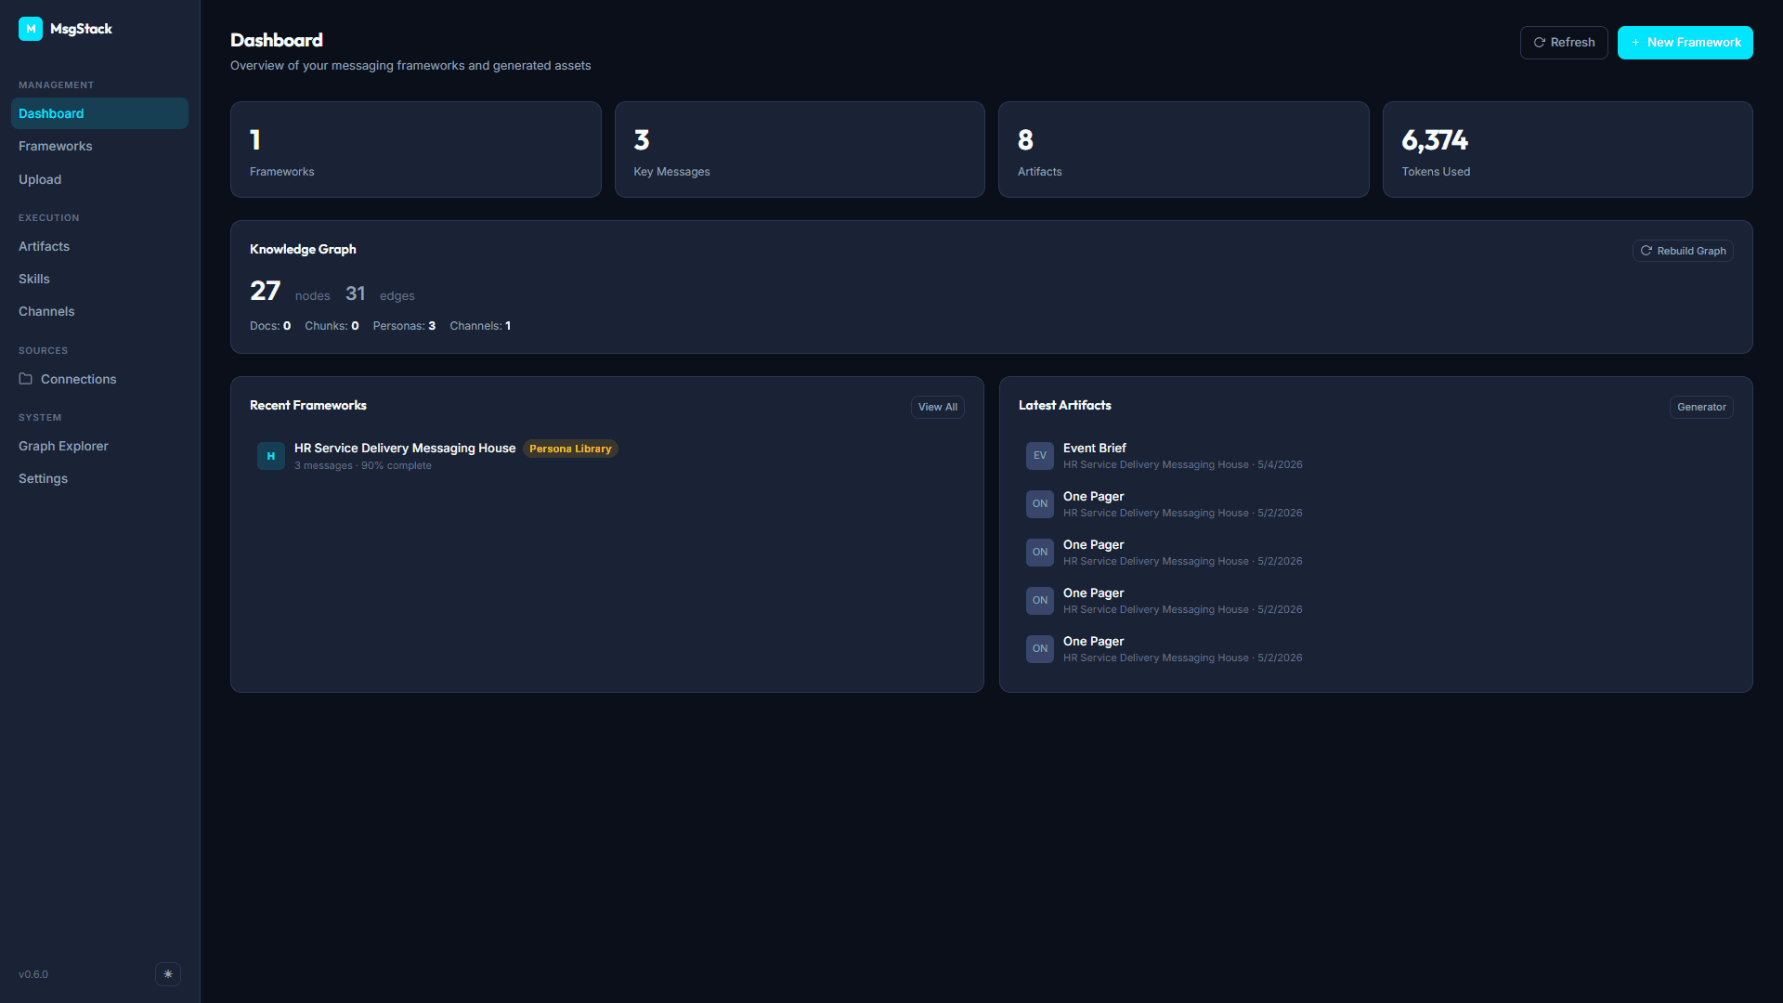Go to the Upload page
Image resolution: width=1783 pixels, height=1003 pixels.
[99, 179]
